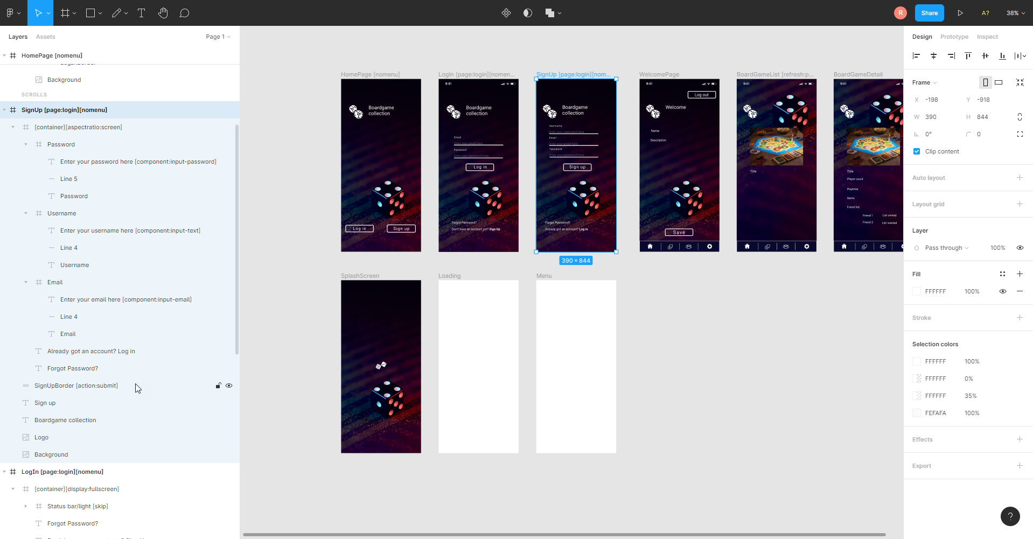Click the Align top icon
The width and height of the screenshot is (1033, 539).
968,55
